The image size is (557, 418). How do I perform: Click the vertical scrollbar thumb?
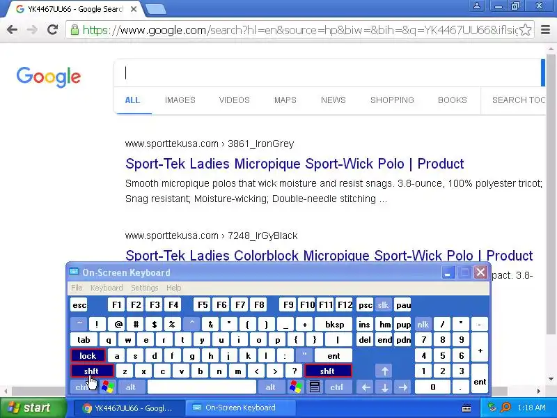point(551,194)
